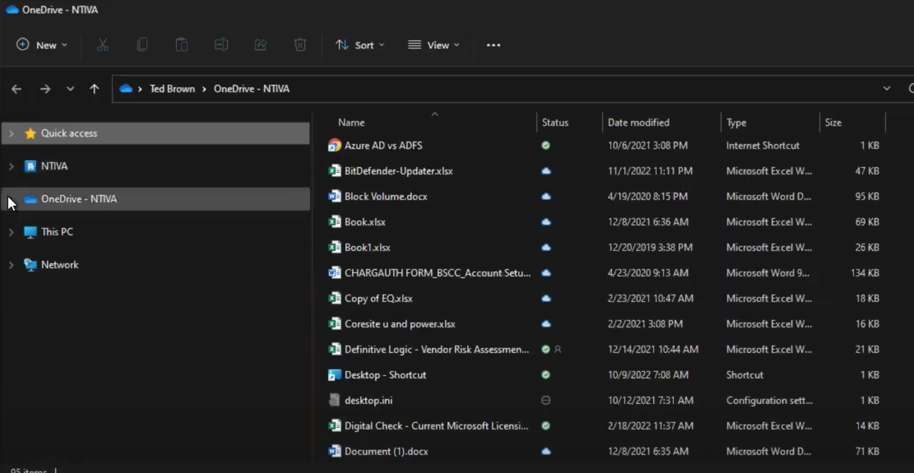The width and height of the screenshot is (914, 473).
Task: Click the Excel icon next to Coresite u and power.xlsx
Action: (334, 323)
